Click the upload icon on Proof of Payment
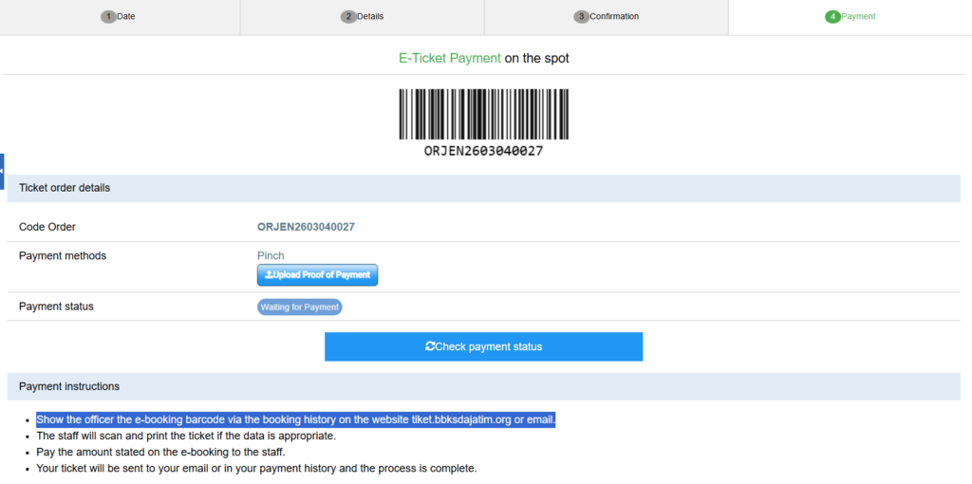Viewport: 972px width, 484px height. [x=270, y=275]
